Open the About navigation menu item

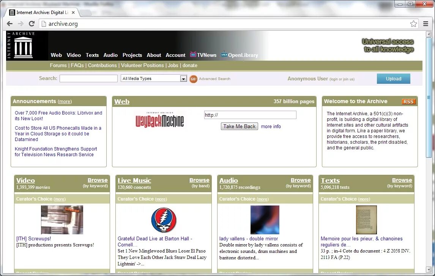(154, 55)
